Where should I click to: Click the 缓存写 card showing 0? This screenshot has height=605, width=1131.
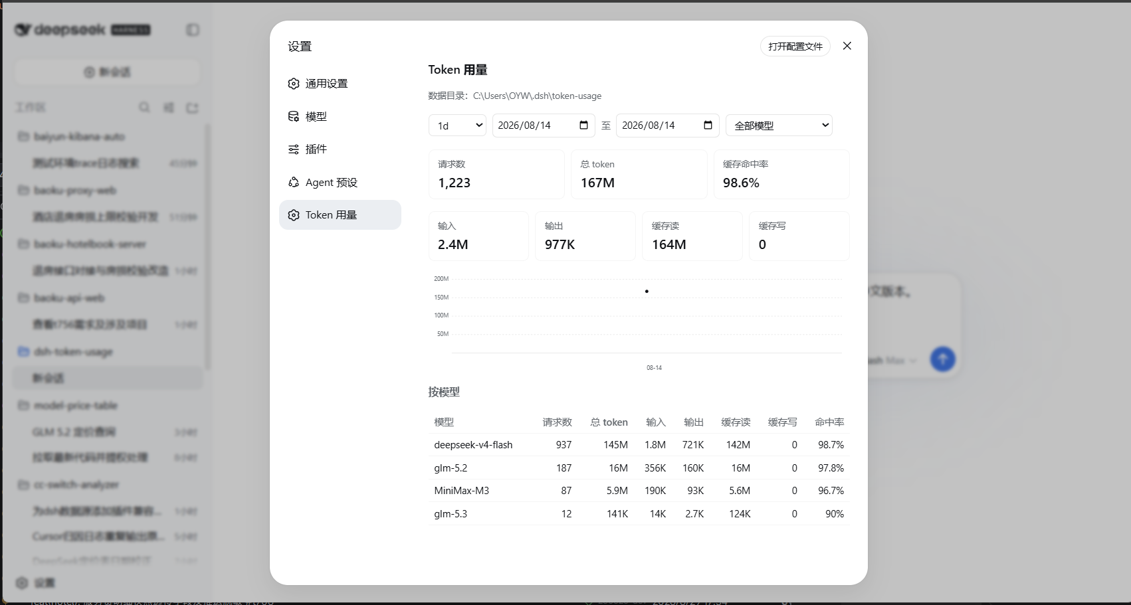pos(799,236)
